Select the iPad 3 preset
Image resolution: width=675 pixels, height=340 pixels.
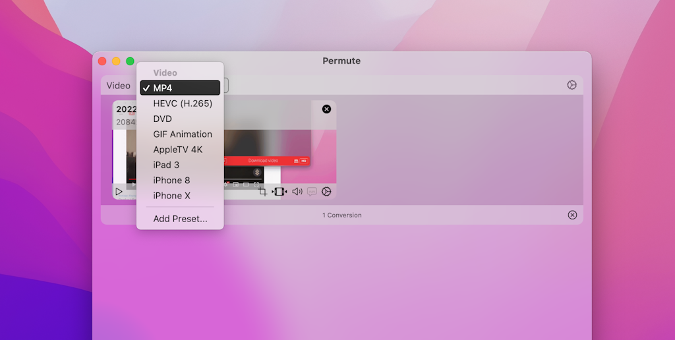(180, 165)
